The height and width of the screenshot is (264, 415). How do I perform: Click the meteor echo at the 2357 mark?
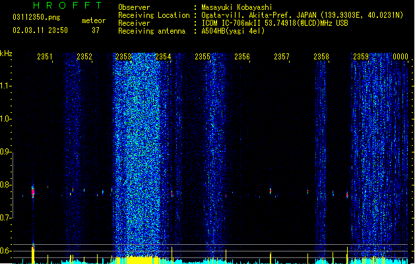tap(271, 191)
